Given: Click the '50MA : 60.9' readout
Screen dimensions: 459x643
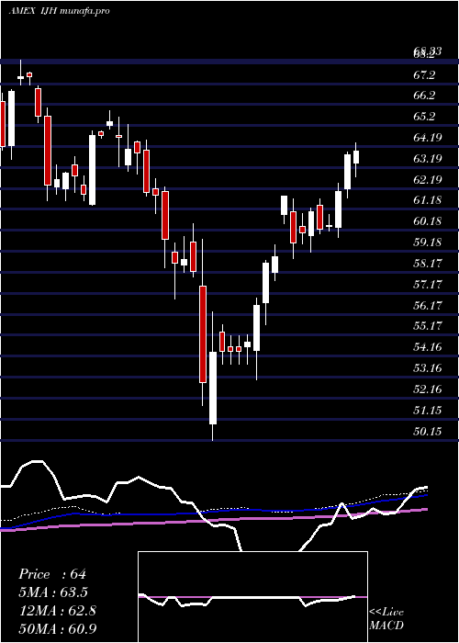Looking at the screenshot, I should 58,629.
